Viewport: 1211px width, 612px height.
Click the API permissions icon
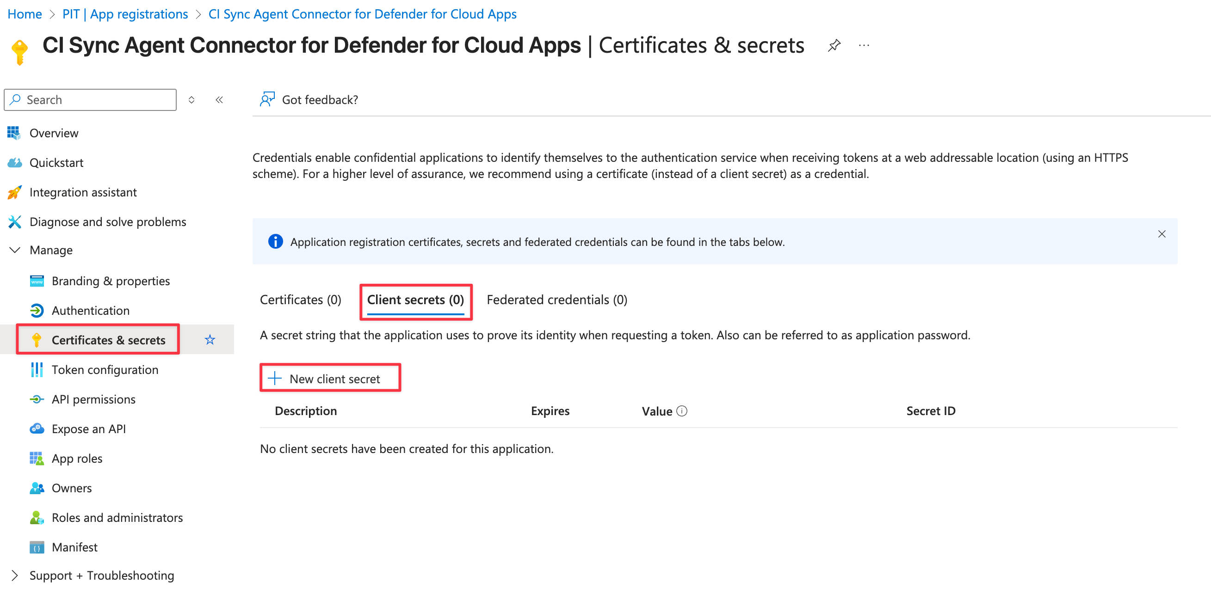coord(37,399)
